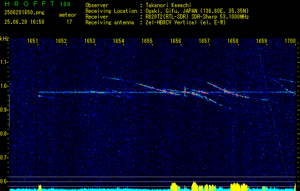Screen dimensions: 300x191
Task: Click the 0.9 kHz frequency label
Action: (4, 110)
